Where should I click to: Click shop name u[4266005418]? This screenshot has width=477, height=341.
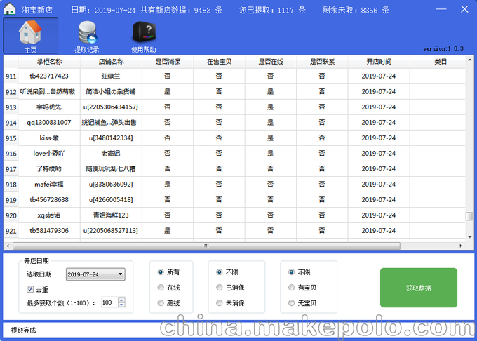(x=111, y=199)
